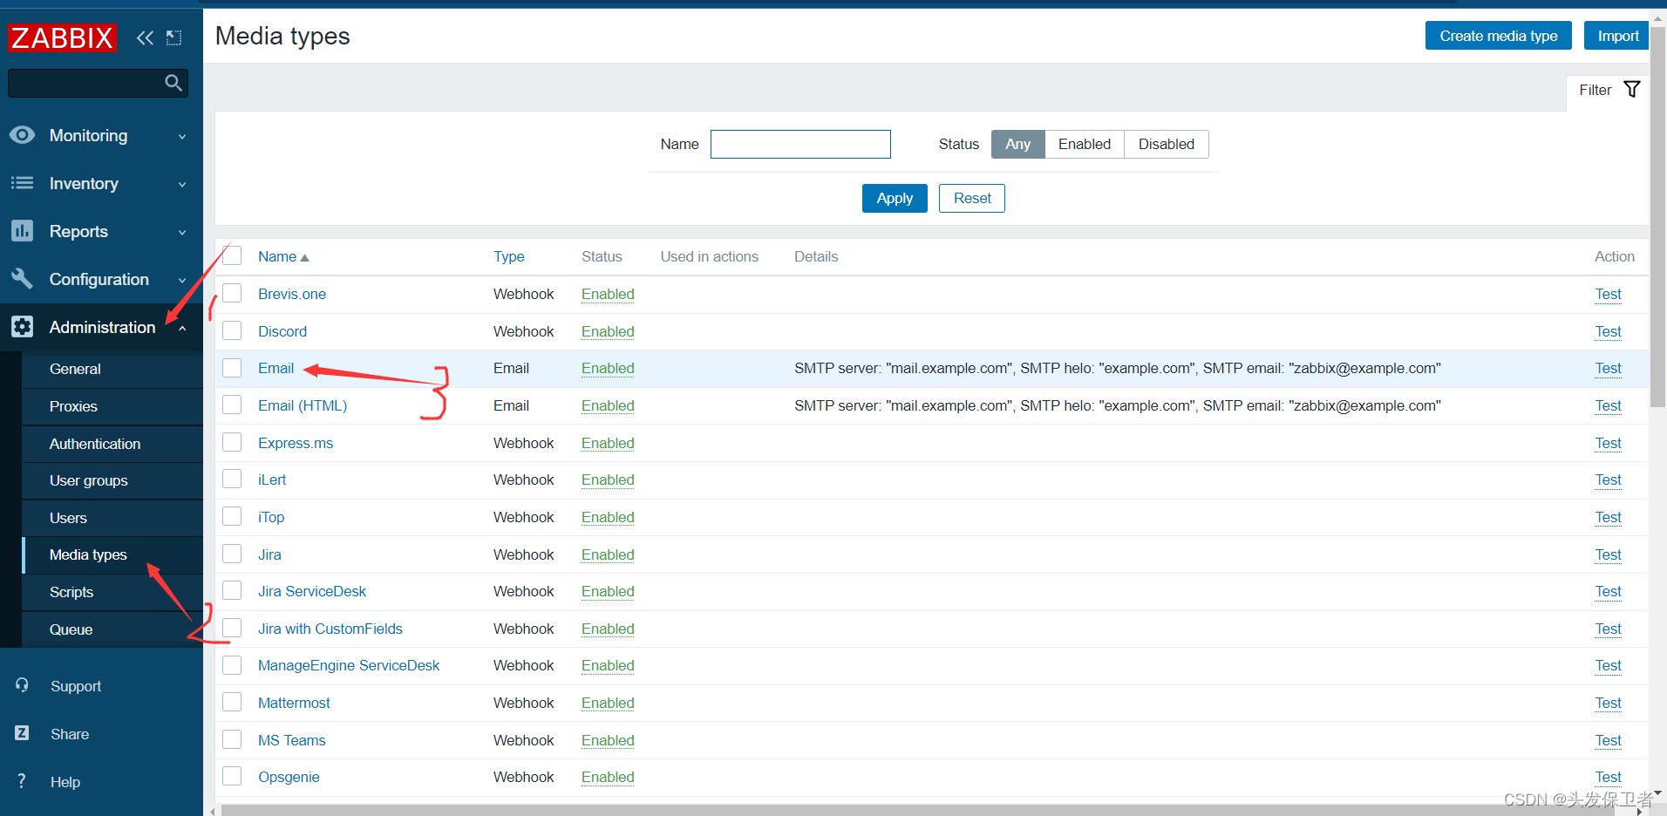Click Test link in Discord row

pyautogui.click(x=1608, y=331)
